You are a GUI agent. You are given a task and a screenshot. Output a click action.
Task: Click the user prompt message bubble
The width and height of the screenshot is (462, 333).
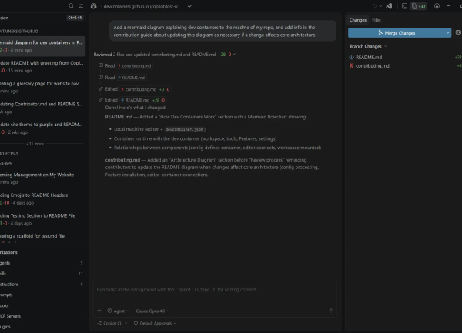click(223, 31)
